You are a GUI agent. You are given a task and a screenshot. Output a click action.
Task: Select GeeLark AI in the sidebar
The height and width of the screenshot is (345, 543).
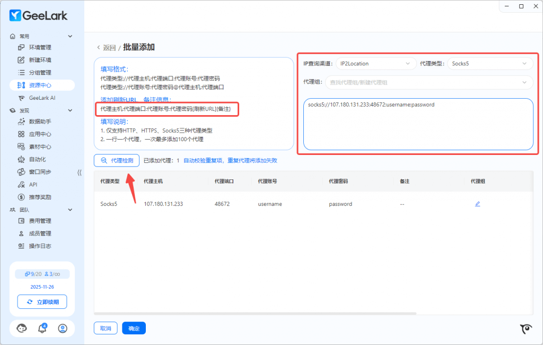tap(42, 98)
